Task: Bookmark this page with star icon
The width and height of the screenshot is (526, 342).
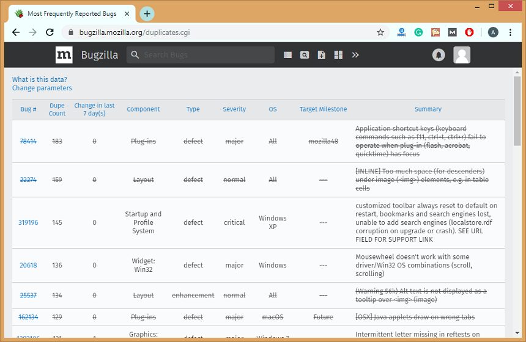Action: (380, 32)
